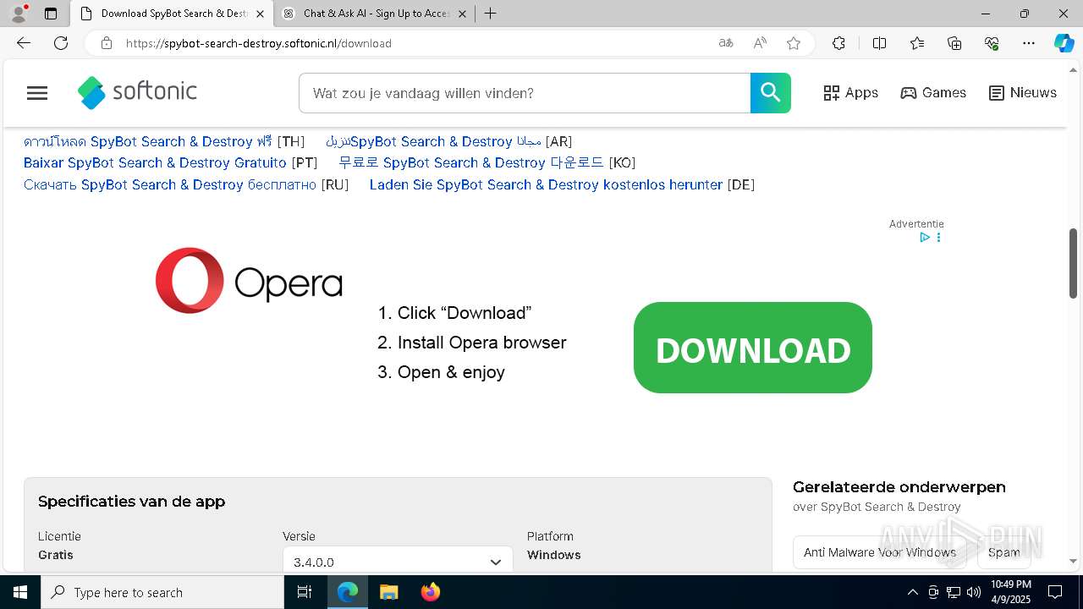Screen dimensions: 1083x609
Task: Open the tab actions menu icon
Action: click(x=51, y=14)
